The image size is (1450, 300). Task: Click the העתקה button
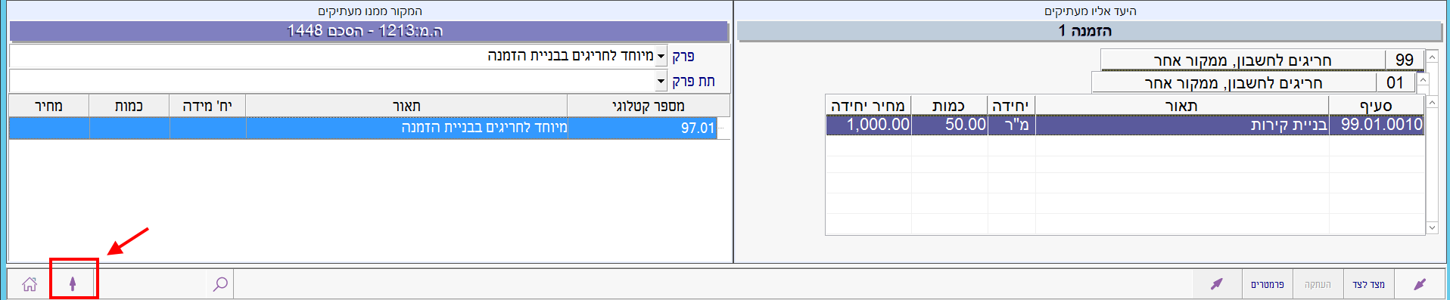coord(1318,284)
